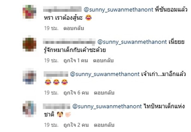
Task: Click @sunny_suwanmethanont mention in first comment
Action: [118, 10]
